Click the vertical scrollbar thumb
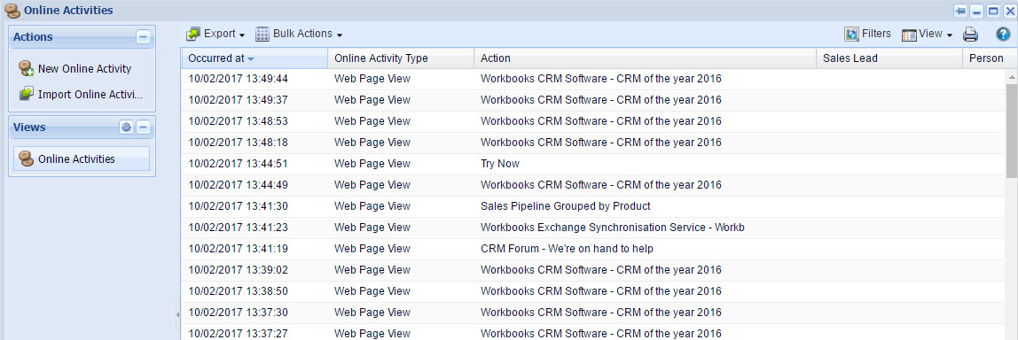Viewport: 1018px width, 340px height. click(1012, 130)
